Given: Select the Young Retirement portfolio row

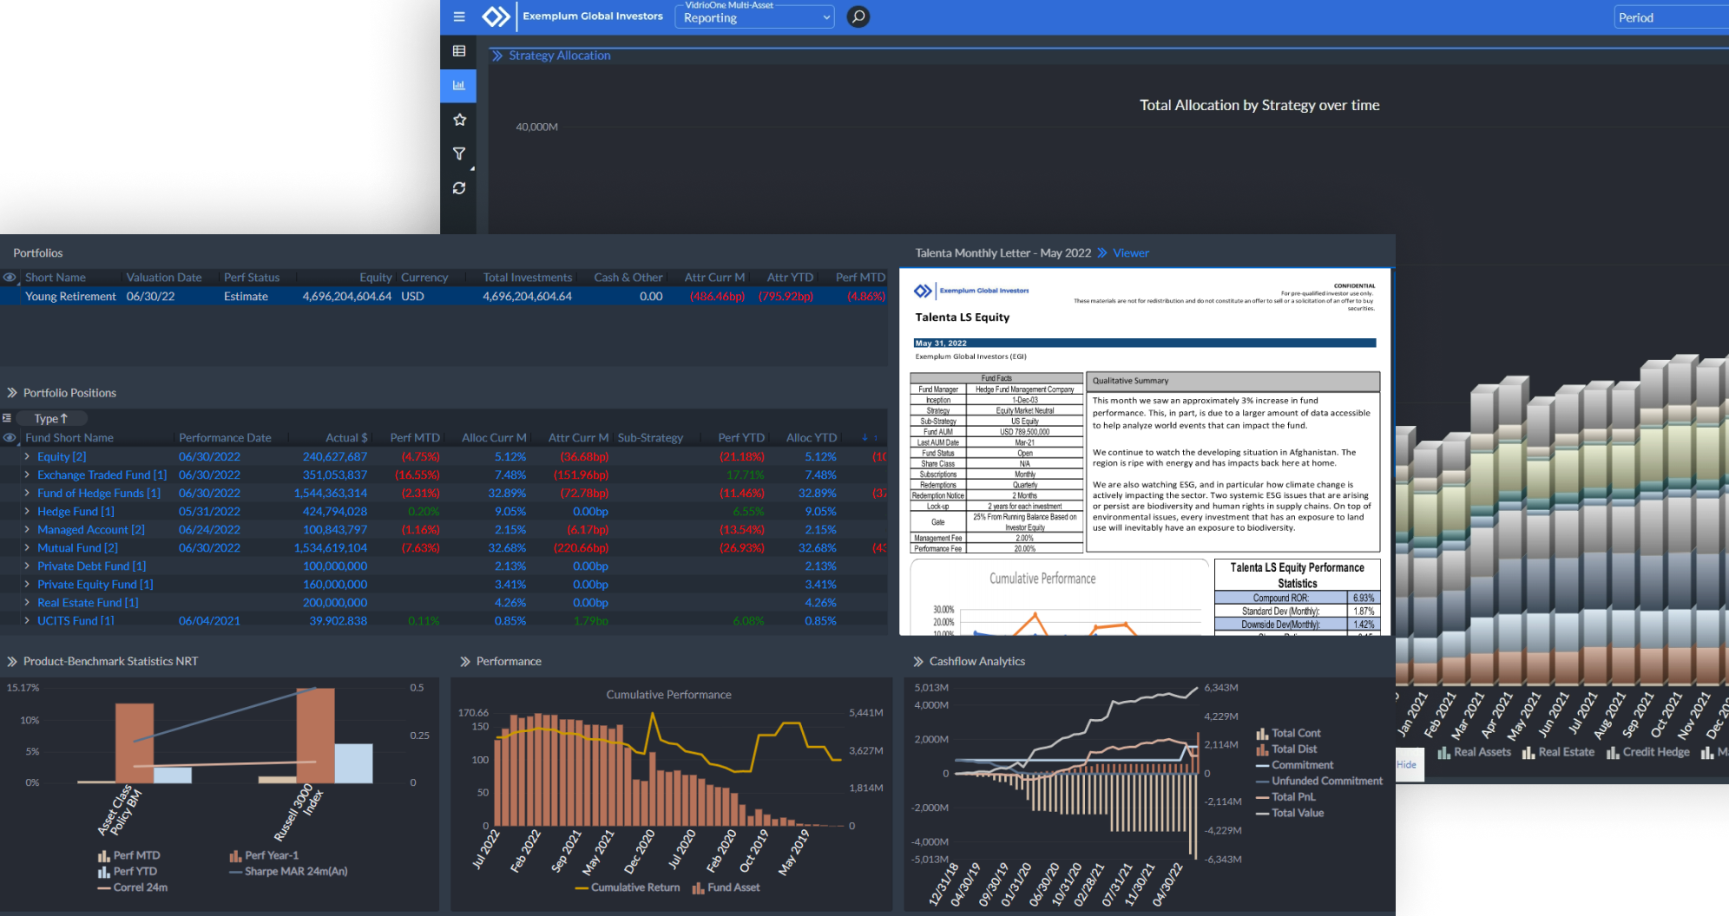Looking at the screenshot, I should 444,296.
